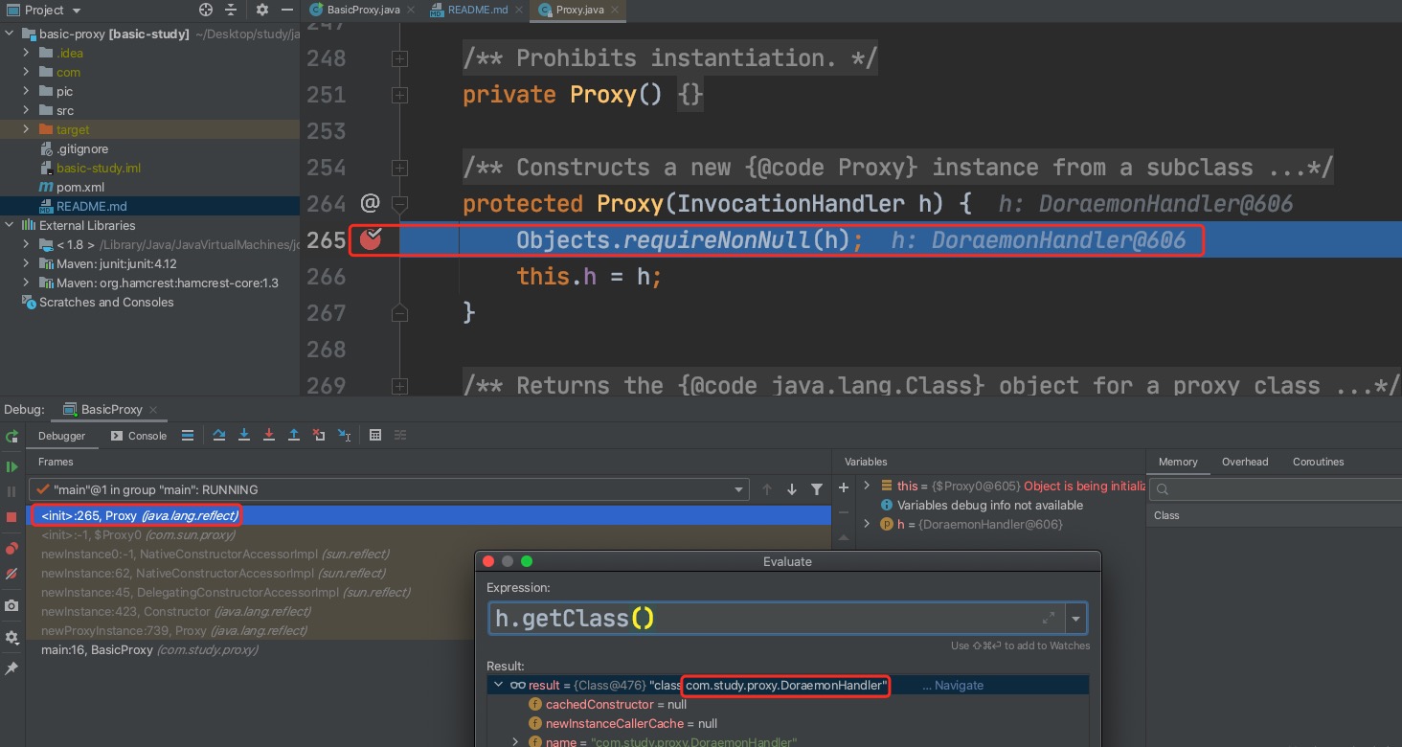Switch to README.md editor tab
Image resolution: width=1402 pixels, height=747 pixels.
point(476,10)
